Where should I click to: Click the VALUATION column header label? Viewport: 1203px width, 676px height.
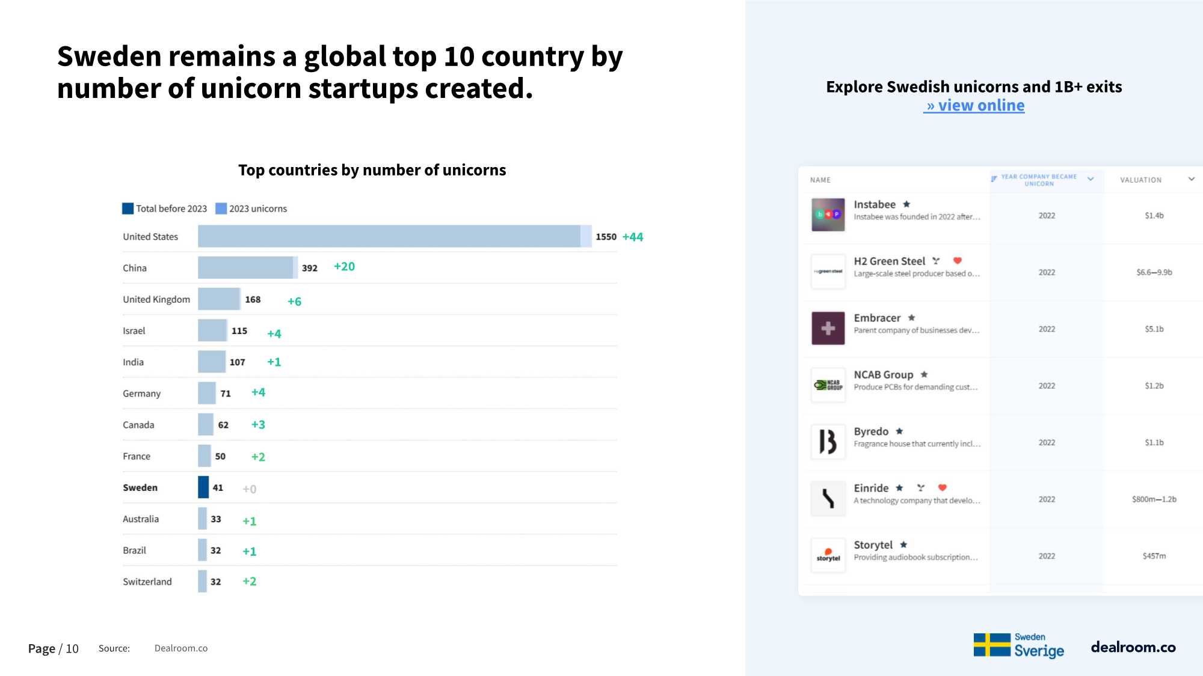click(x=1140, y=180)
